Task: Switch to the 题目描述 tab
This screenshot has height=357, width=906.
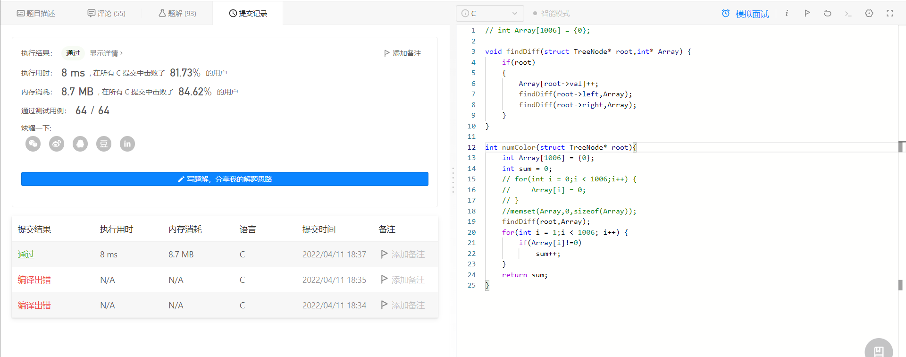Action: tap(36, 13)
